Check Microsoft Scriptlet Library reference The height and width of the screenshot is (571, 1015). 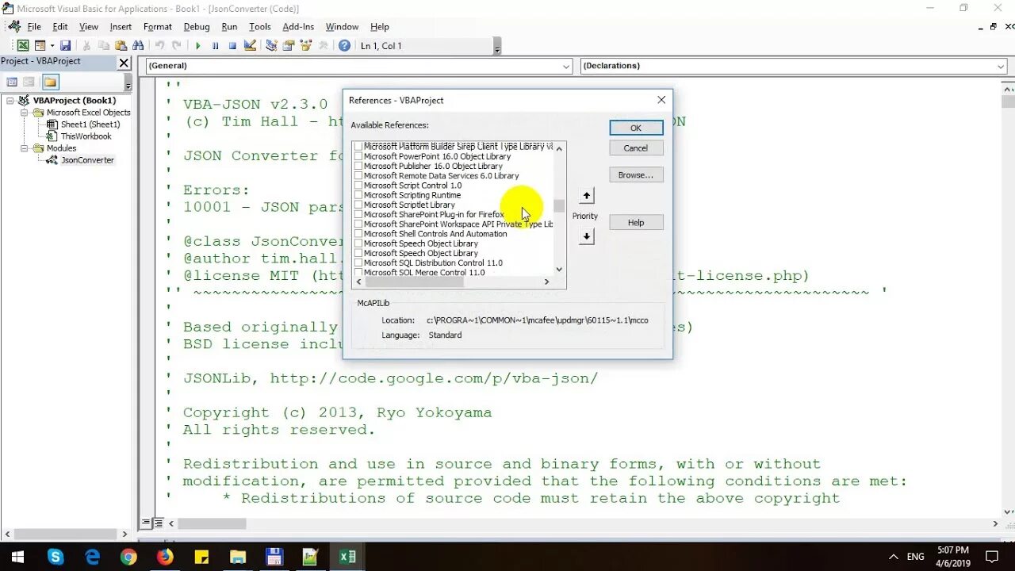tap(358, 205)
